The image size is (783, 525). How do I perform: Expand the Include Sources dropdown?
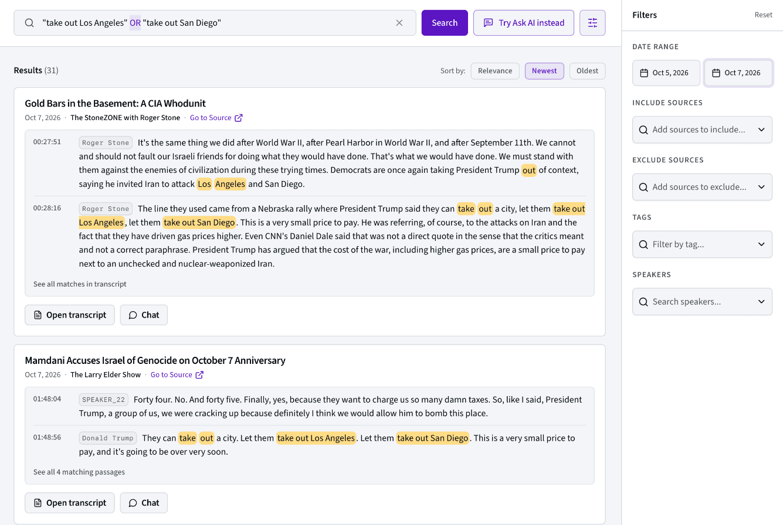(x=702, y=129)
